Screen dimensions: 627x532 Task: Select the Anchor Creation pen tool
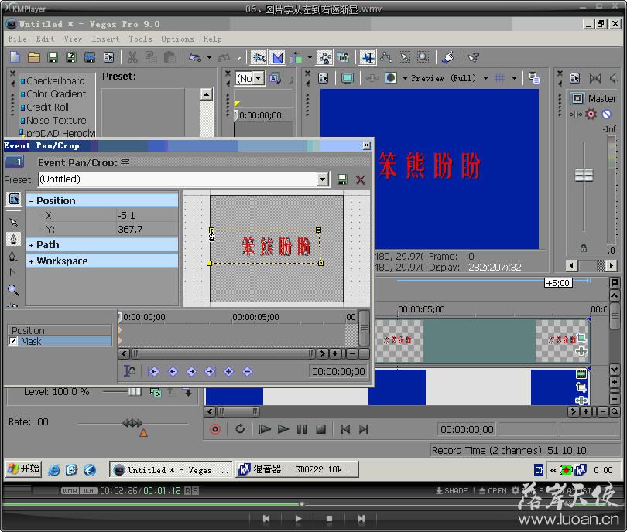(14, 239)
